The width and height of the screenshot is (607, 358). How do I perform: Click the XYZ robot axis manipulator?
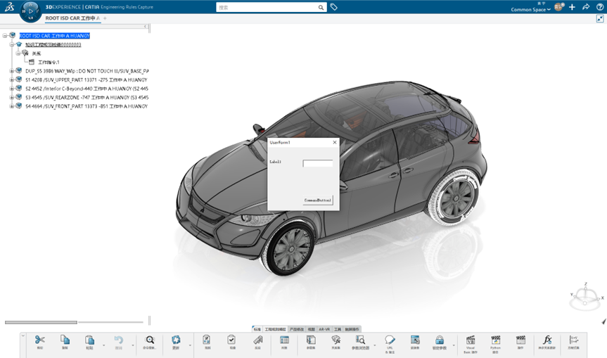point(585,297)
